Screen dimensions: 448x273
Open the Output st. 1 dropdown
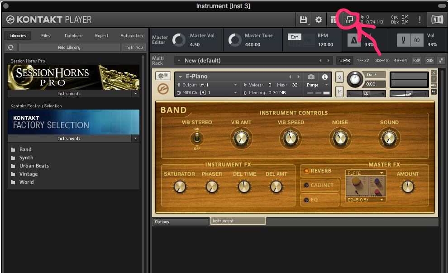point(207,85)
